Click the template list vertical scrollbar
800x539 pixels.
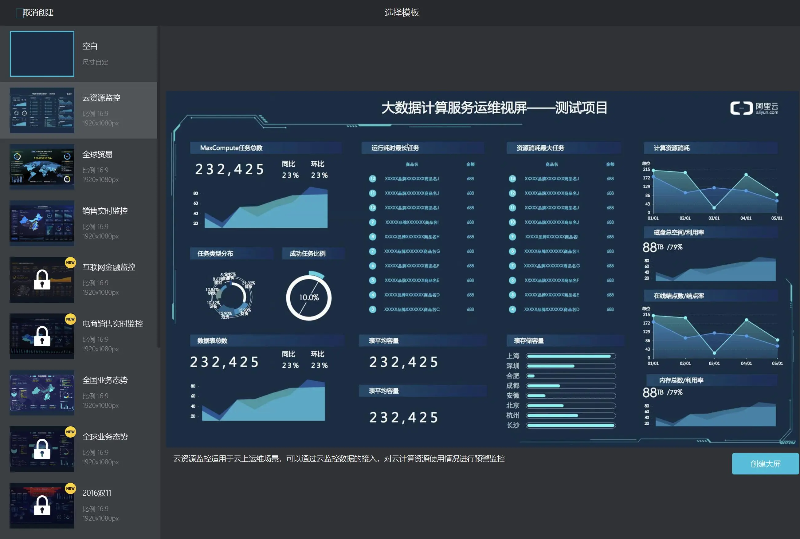click(159, 186)
